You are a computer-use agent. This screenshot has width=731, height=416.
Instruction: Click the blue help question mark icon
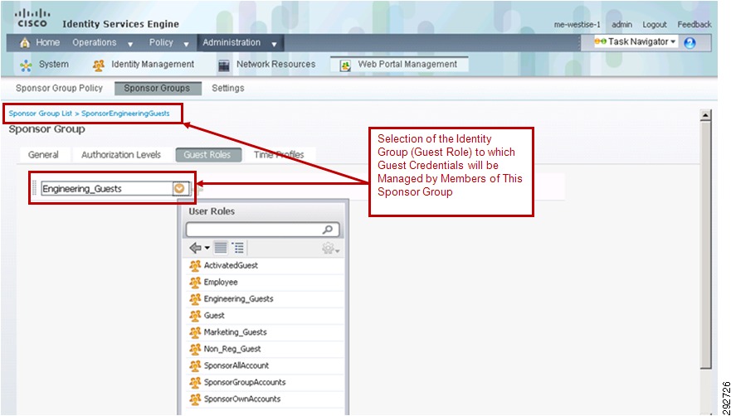point(690,43)
